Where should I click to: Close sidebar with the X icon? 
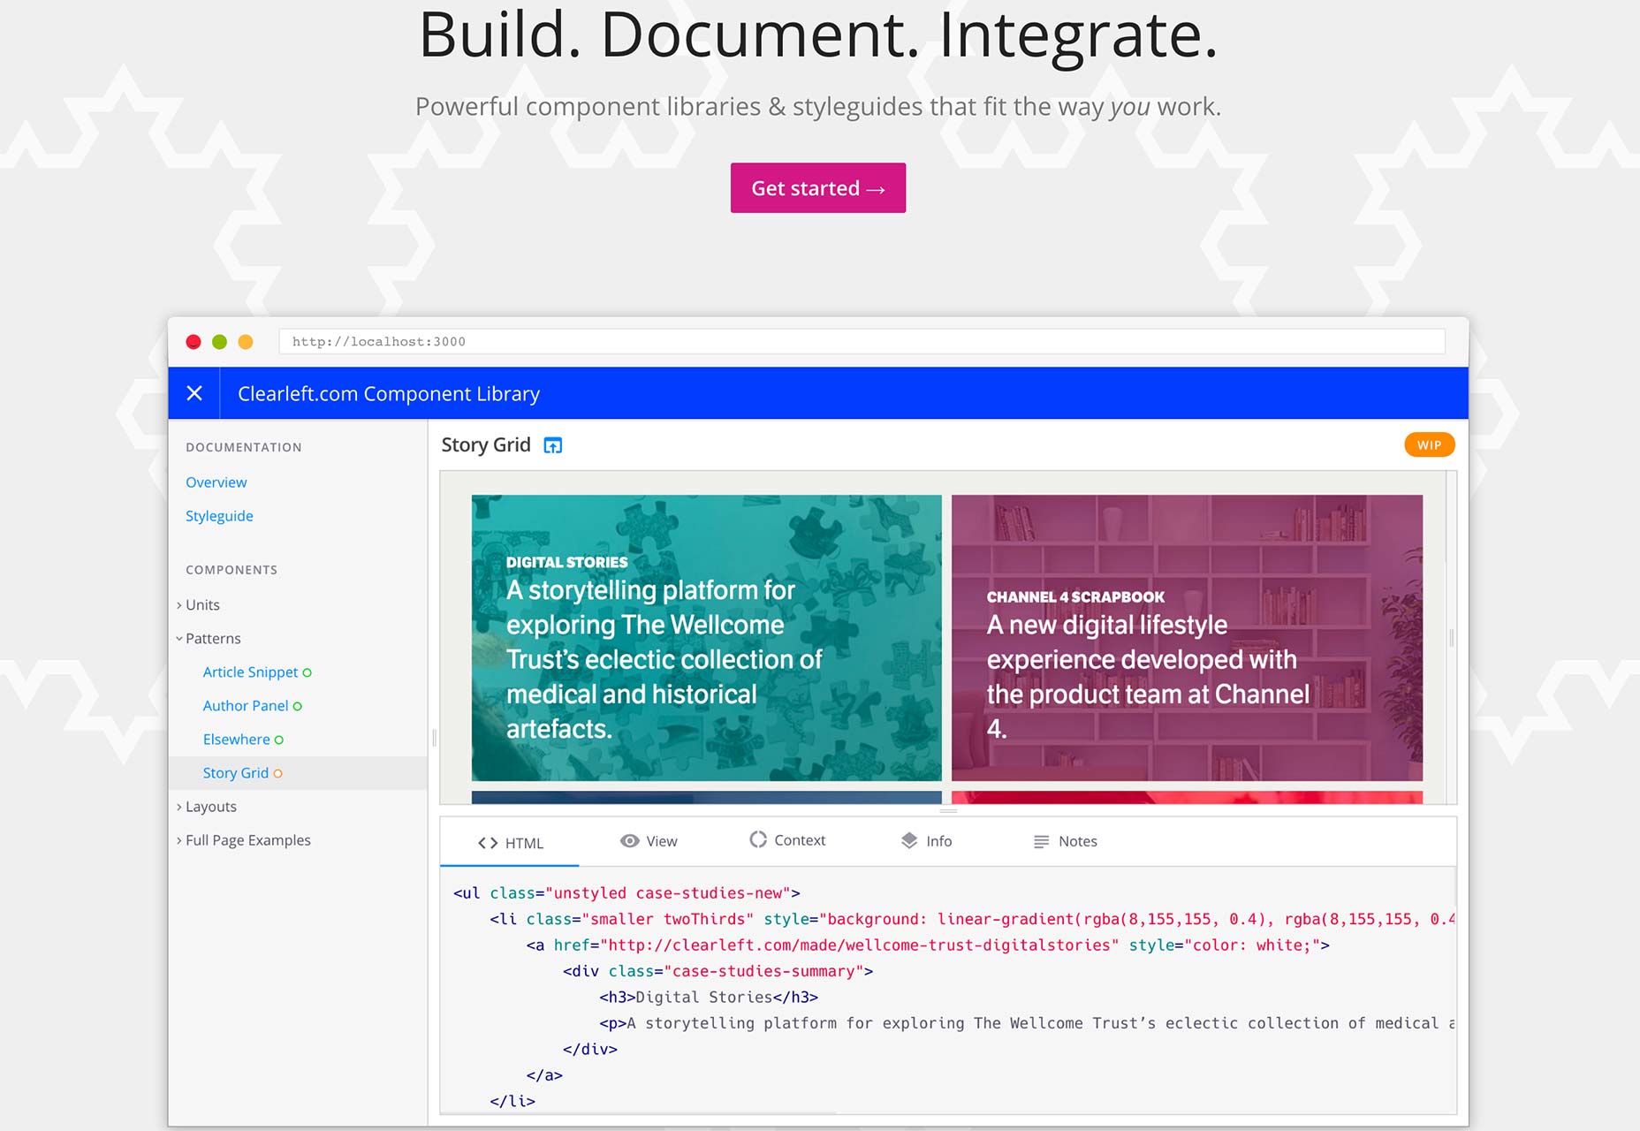[x=194, y=393]
